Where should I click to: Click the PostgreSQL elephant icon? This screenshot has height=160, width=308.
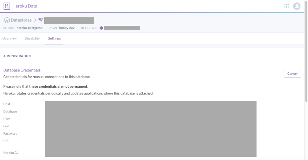[41, 20]
